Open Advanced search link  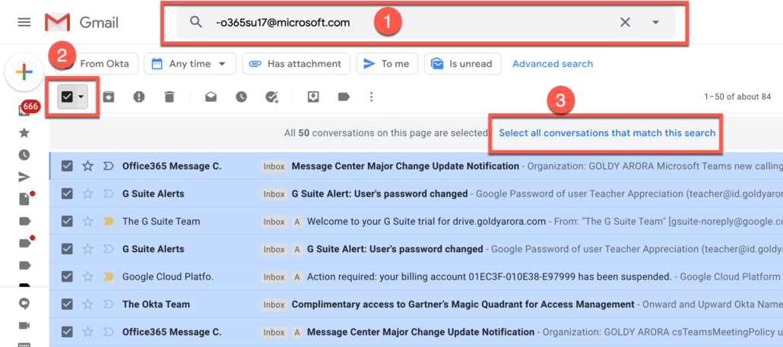coord(553,64)
